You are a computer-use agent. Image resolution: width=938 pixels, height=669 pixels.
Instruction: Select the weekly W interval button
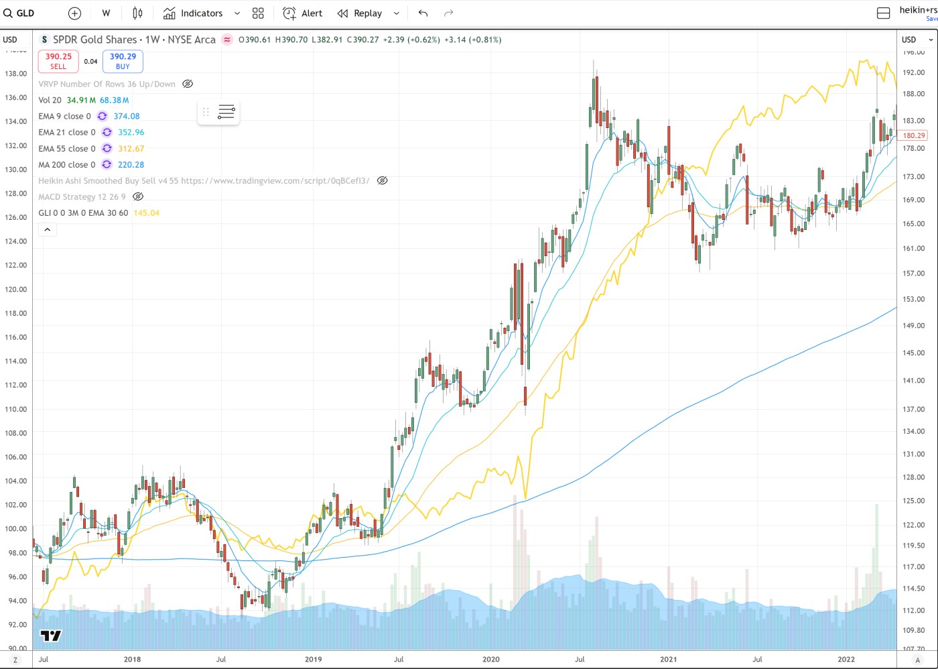(106, 13)
